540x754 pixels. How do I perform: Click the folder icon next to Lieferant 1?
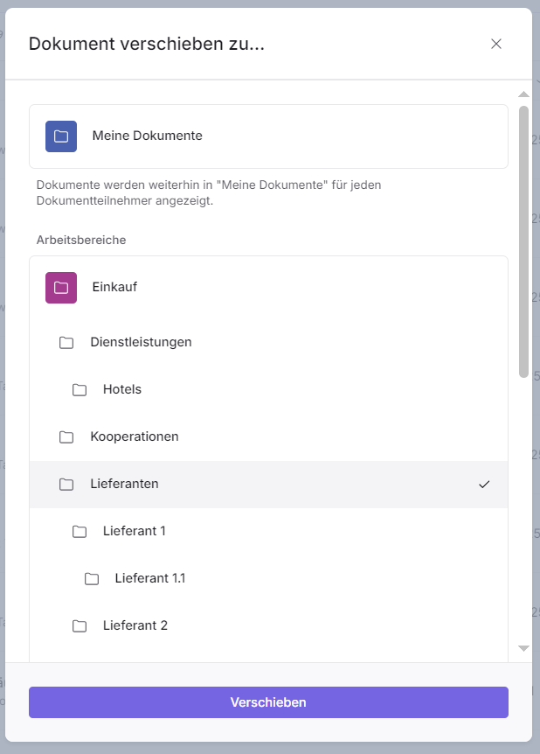[80, 531]
